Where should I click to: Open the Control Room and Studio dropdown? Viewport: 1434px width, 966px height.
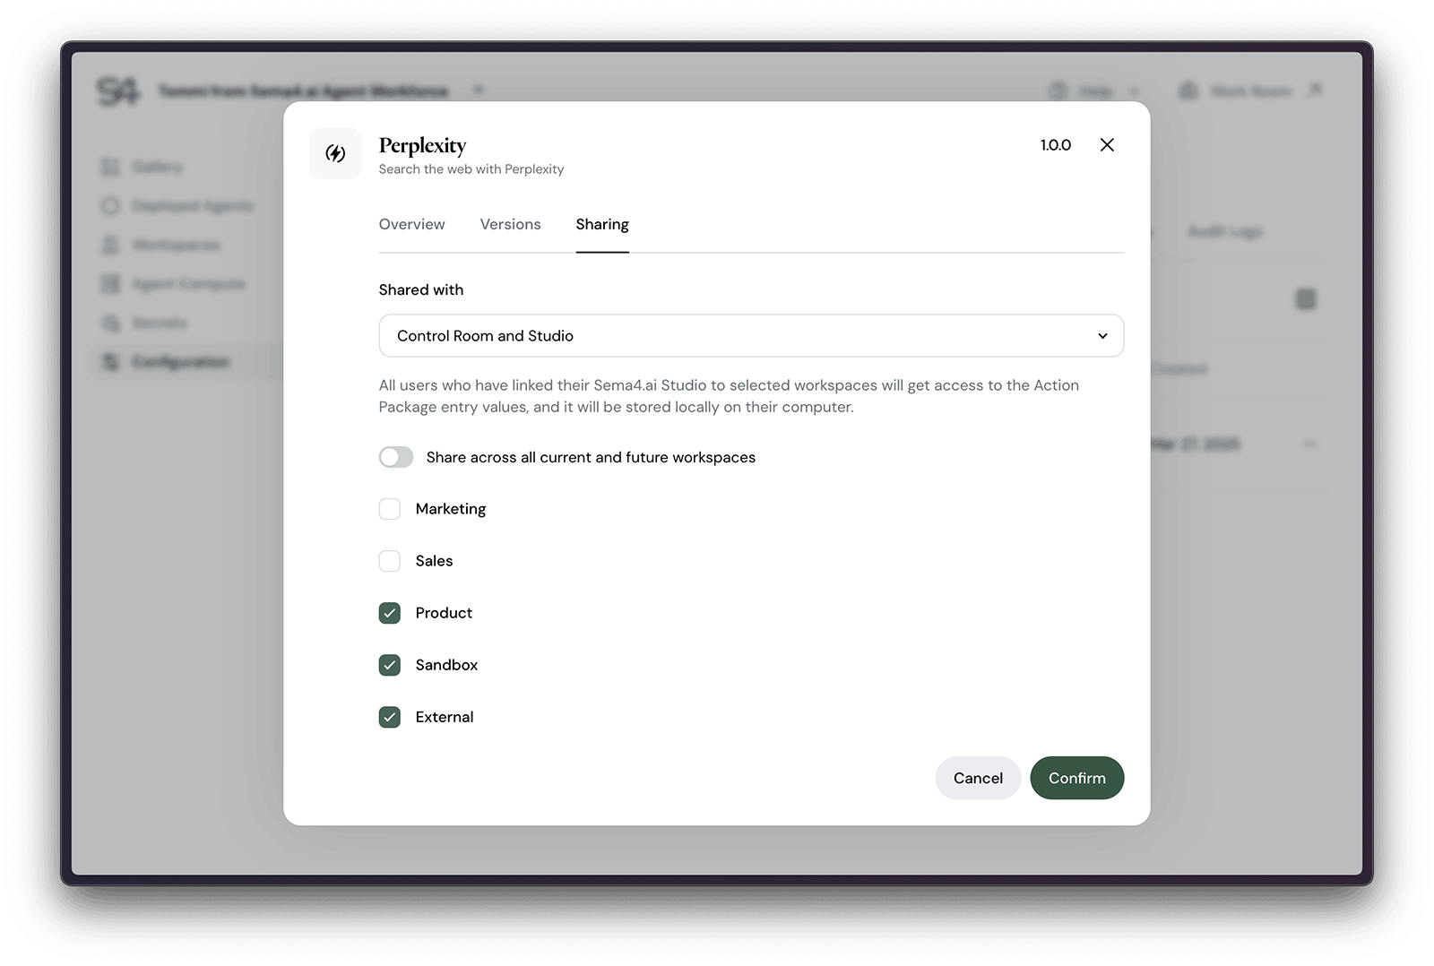(751, 335)
